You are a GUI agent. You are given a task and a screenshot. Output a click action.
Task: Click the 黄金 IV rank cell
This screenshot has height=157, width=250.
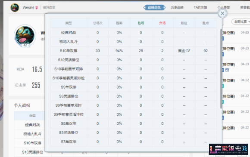184,51
